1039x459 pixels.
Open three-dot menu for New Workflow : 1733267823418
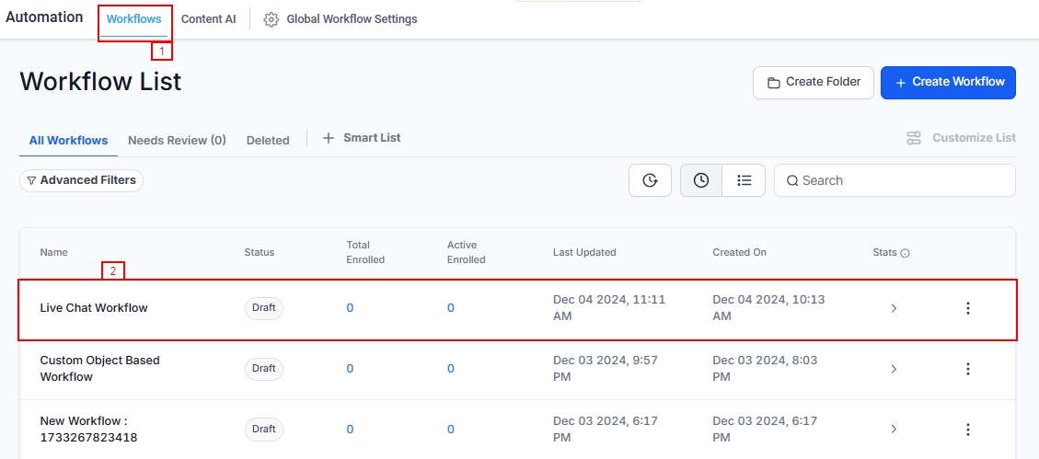pos(967,430)
